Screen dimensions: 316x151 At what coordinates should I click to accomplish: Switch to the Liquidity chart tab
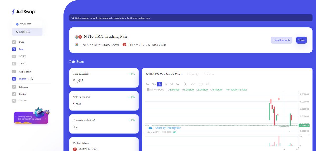click(x=193, y=74)
